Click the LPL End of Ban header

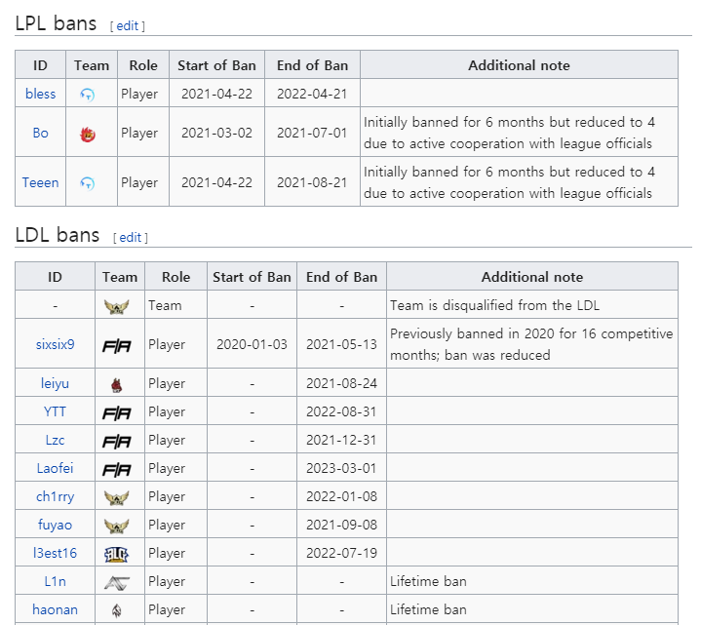313,65
